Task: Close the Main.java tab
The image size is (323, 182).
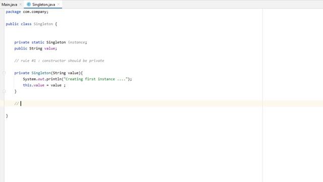Action: click(x=20, y=5)
